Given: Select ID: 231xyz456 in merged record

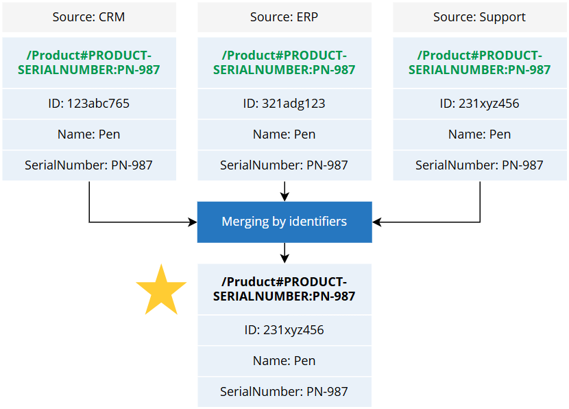Looking at the screenshot, I should coord(284,330).
